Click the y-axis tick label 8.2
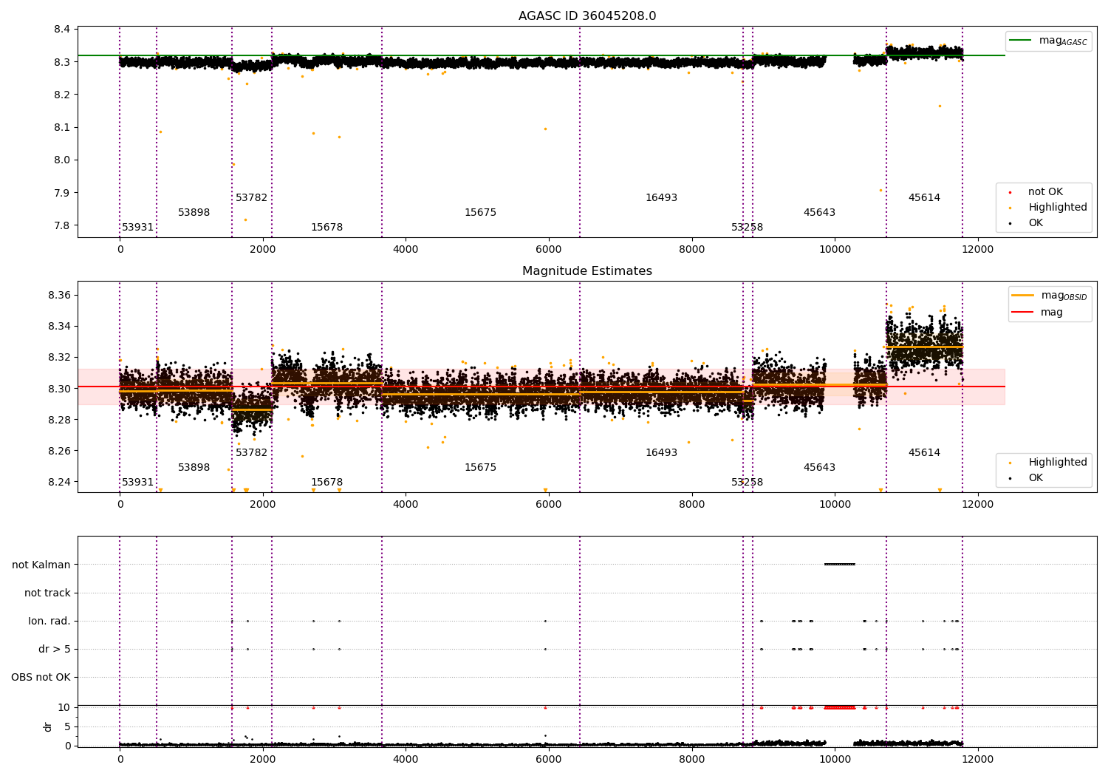 [x=62, y=95]
